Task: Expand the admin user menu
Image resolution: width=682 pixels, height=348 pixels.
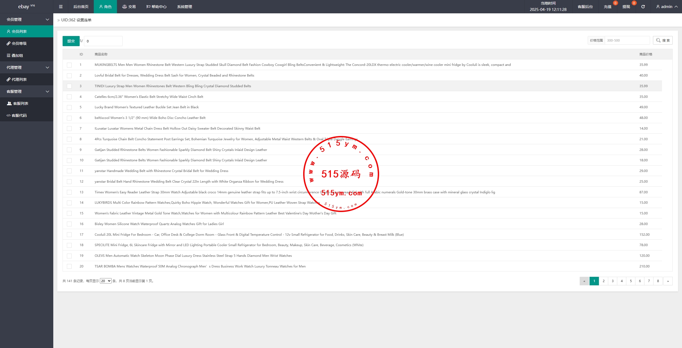Action: (x=667, y=7)
